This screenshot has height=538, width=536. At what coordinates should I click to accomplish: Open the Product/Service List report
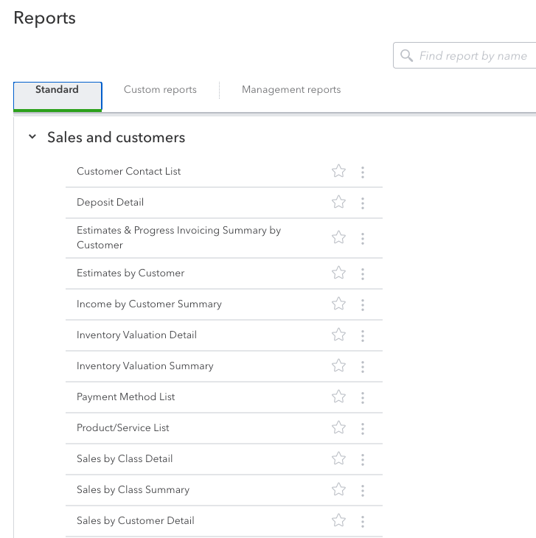123,427
